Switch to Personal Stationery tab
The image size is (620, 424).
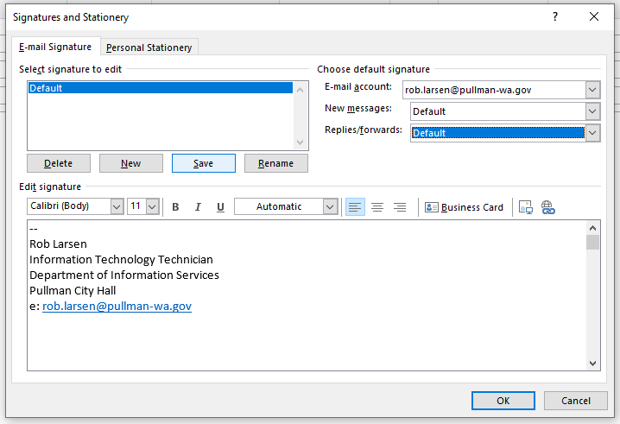coord(149,47)
